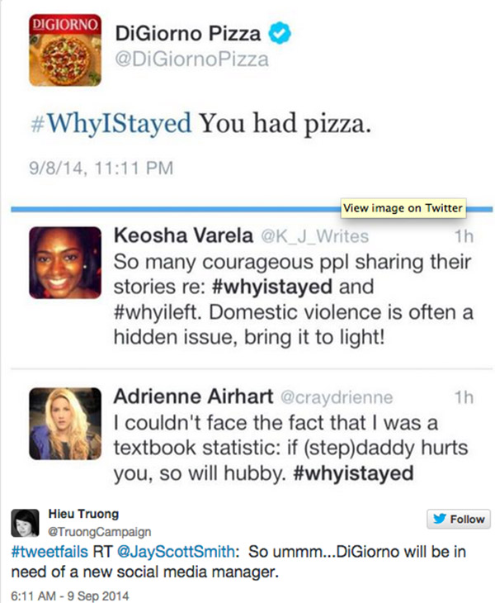This screenshot has width=495, height=603.
Task: Click the Adrienne Airhart name link
Action: pyautogui.click(x=196, y=398)
